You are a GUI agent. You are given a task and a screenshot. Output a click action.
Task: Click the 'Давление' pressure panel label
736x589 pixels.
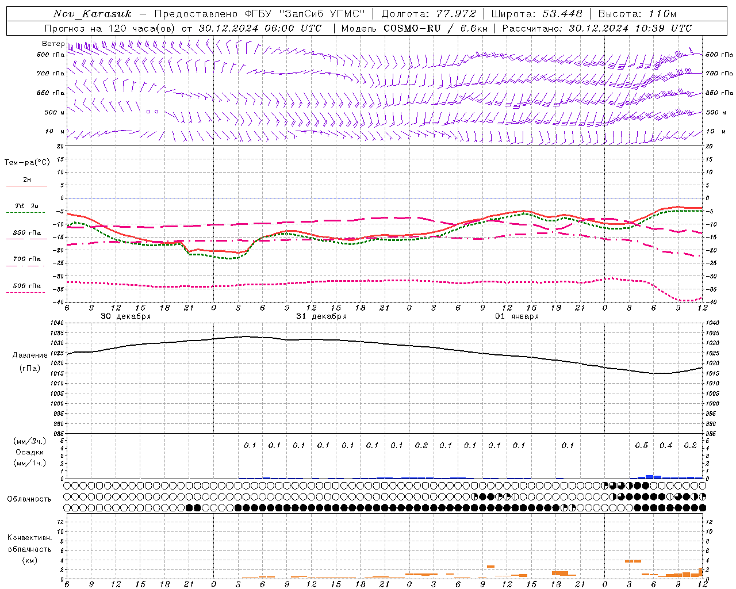pyautogui.click(x=30, y=355)
